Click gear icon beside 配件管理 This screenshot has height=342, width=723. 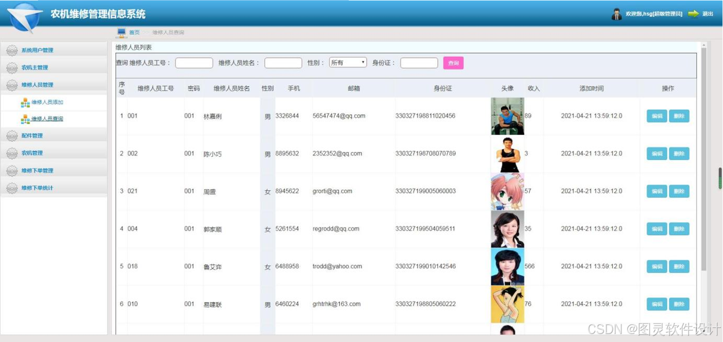[x=12, y=136]
